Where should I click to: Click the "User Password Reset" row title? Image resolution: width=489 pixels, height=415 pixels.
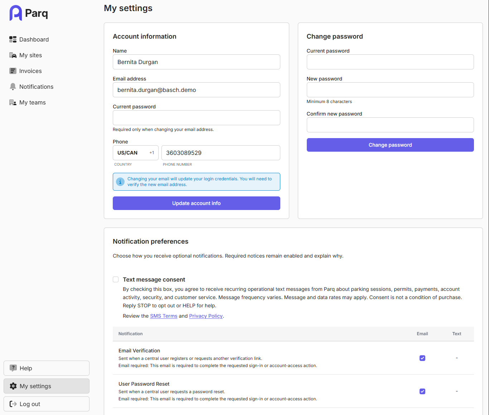pyautogui.click(x=144, y=384)
